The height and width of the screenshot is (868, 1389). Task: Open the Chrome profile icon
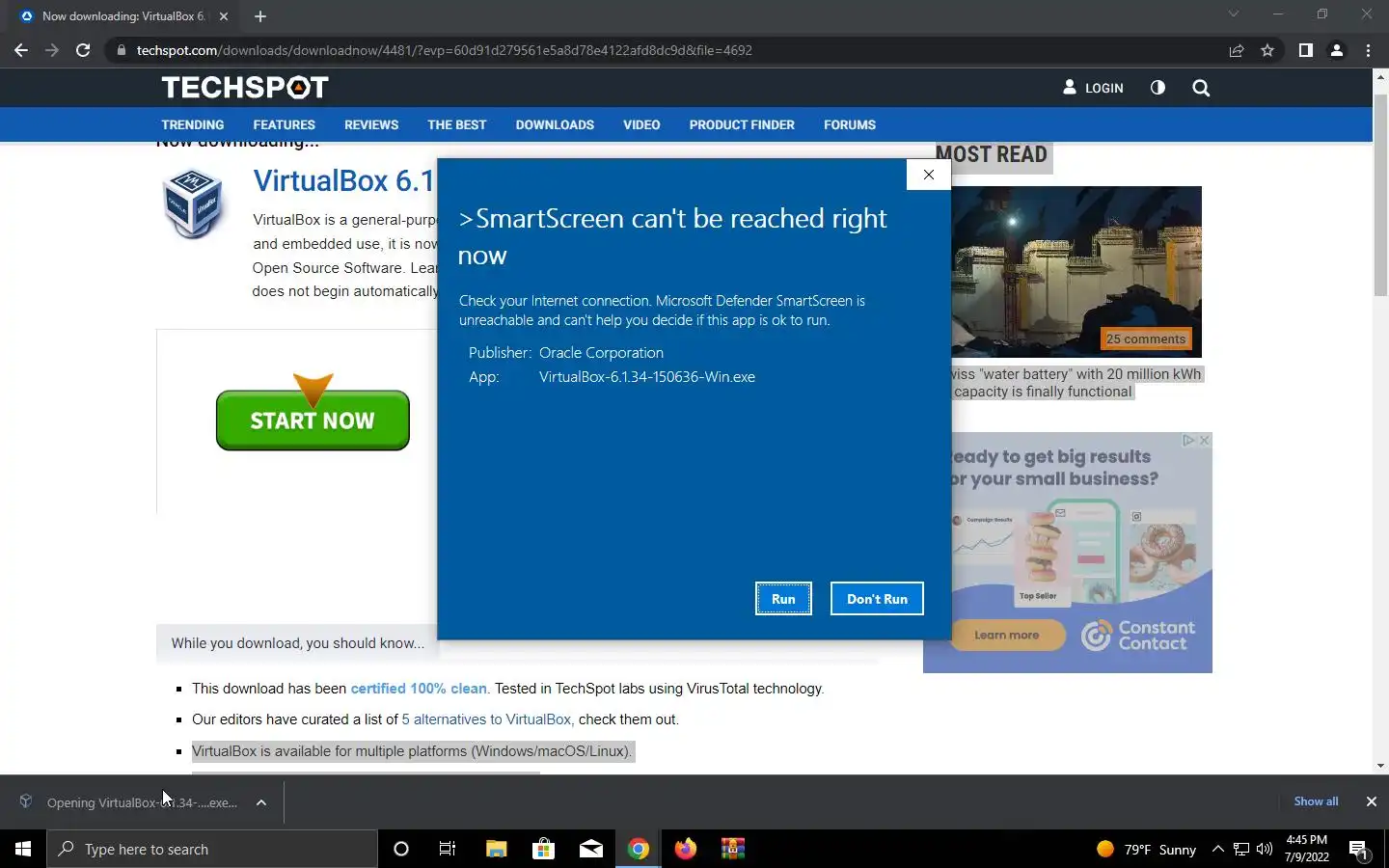click(x=1337, y=50)
